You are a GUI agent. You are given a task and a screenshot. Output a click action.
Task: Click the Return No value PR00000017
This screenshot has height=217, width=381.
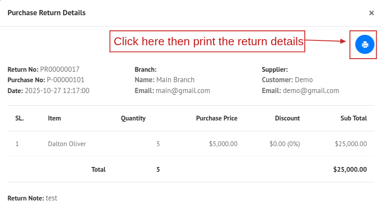tap(60, 69)
